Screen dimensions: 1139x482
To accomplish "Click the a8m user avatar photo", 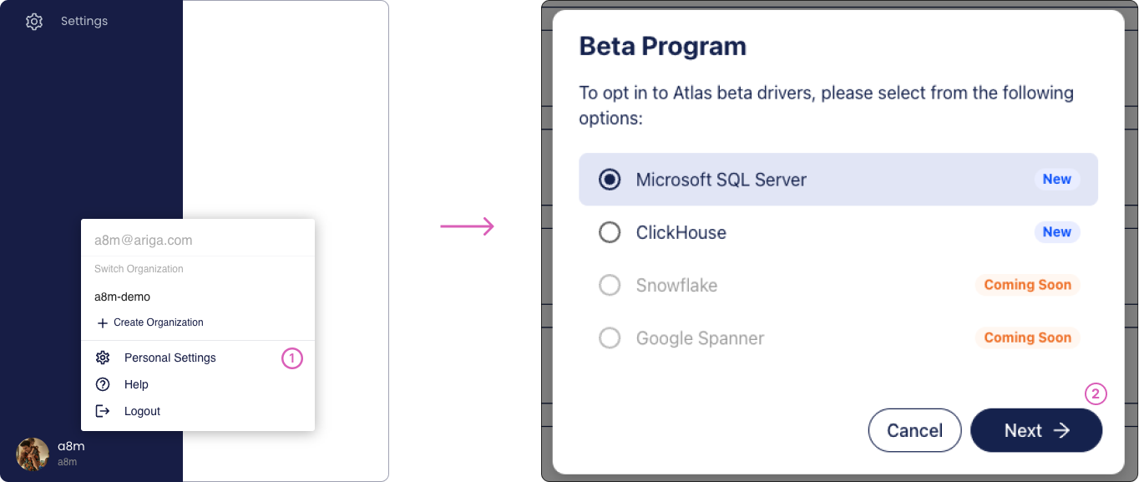I will pos(33,454).
